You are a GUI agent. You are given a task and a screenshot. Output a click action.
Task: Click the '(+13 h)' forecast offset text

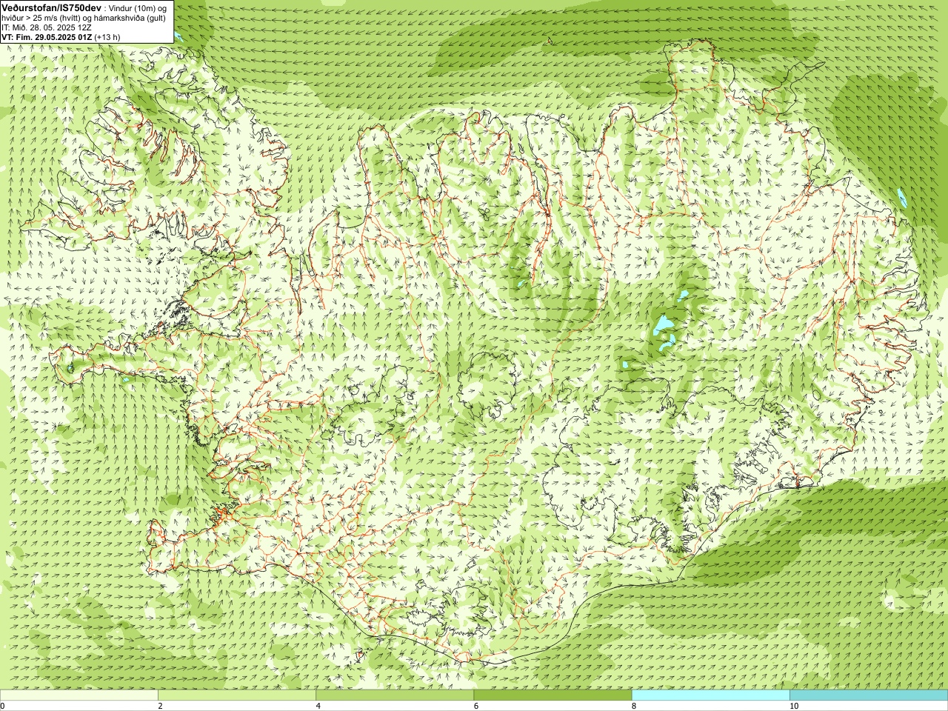point(107,37)
